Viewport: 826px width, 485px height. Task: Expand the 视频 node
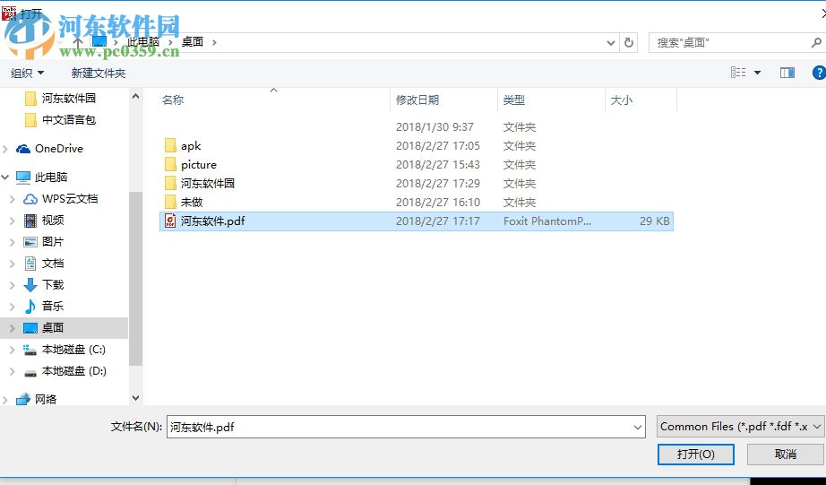coord(13,221)
